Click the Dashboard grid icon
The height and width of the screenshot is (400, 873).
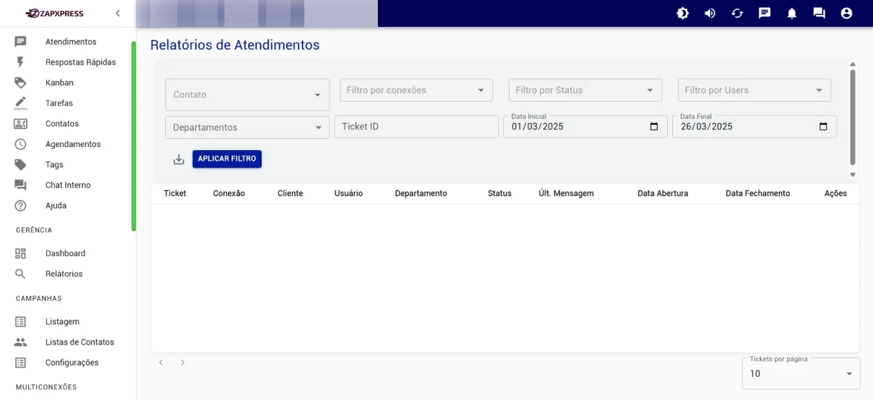point(21,254)
